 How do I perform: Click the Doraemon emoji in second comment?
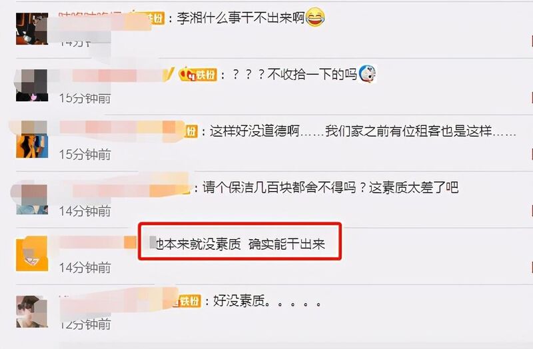click(x=368, y=74)
